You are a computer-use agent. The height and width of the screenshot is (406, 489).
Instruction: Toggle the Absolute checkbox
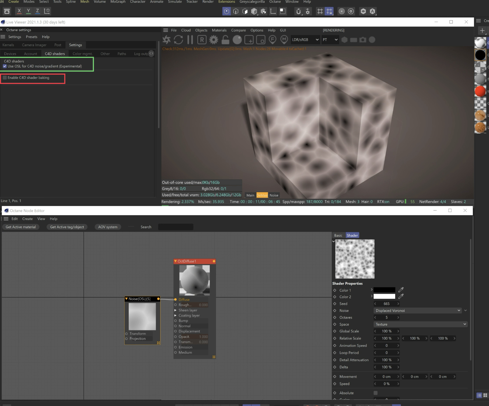tap(376, 393)
